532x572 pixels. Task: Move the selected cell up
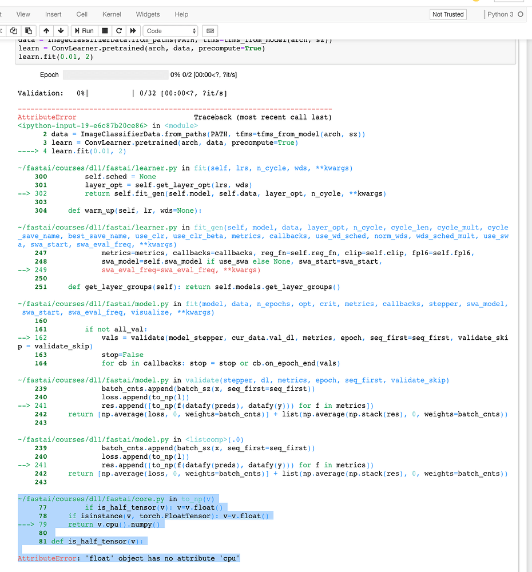46,31
